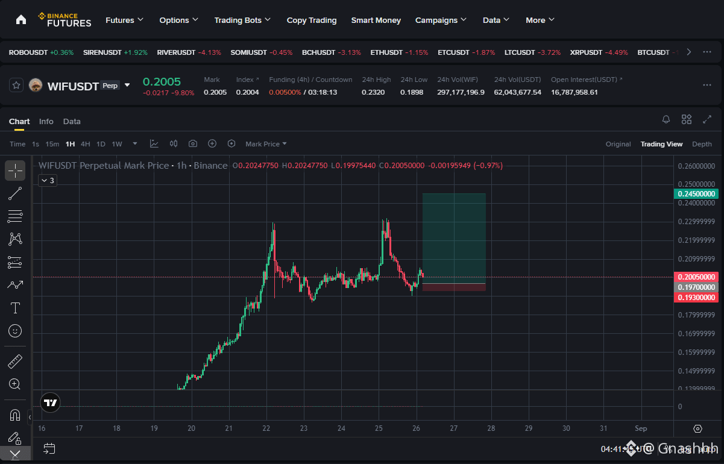Switch to the Chart tab
724x464 pixels.
[19, 121]
